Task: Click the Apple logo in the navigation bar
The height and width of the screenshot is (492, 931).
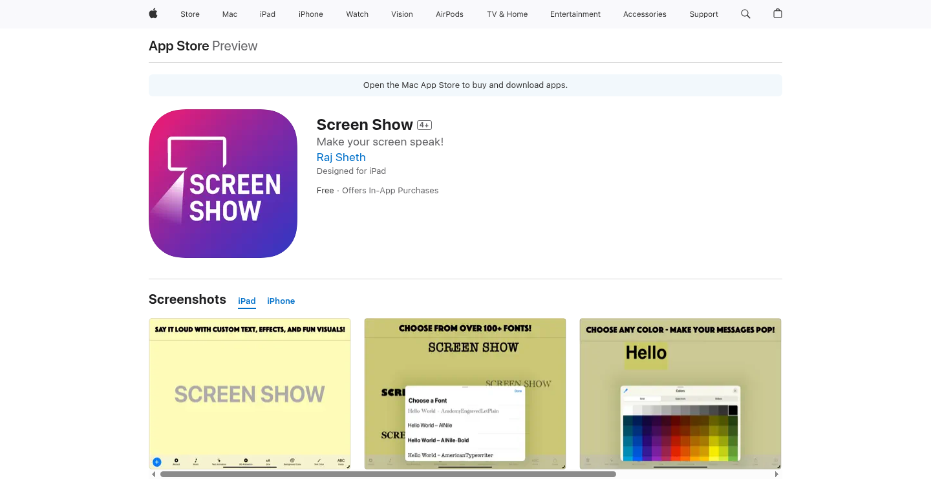Action: point(153,14)
